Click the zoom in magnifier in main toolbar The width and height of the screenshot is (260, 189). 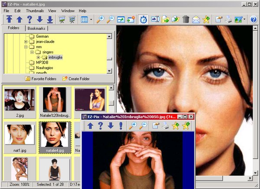[x=100, y=19]
